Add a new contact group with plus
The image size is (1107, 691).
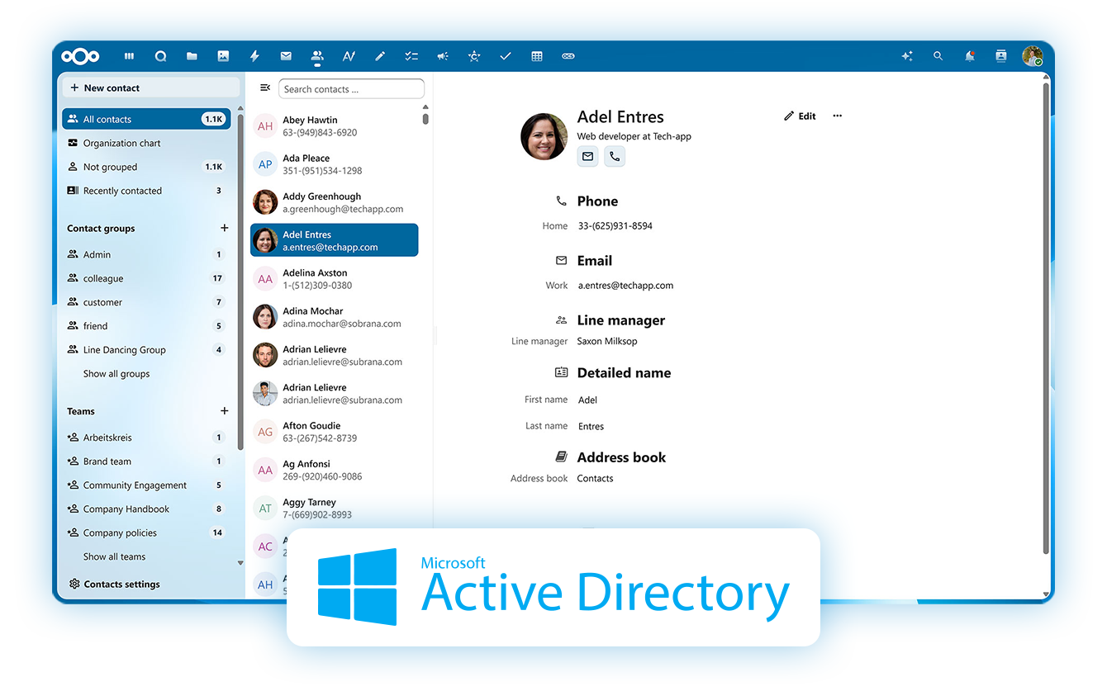[x=224, y=228]
